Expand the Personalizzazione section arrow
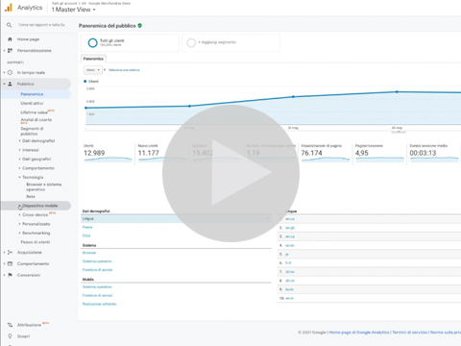The width and height of the screenshot is (461, 346). (x=4, y=51)
